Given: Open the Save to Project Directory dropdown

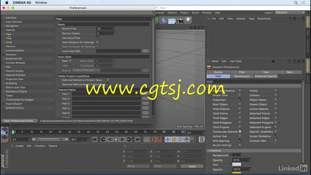Looking at the screenshot, I should coord(86,70).
